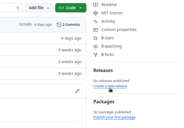Screen dimensions: 184x128
Task: Open the Readme link in sidebar
Action: pyautogui.click(x=109, y=5)
